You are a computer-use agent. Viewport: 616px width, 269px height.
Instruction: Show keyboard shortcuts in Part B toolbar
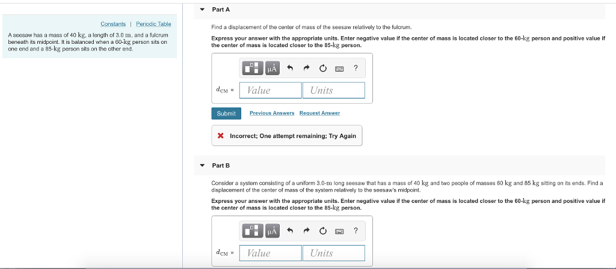pyautogui.click(x=339, y=231)
